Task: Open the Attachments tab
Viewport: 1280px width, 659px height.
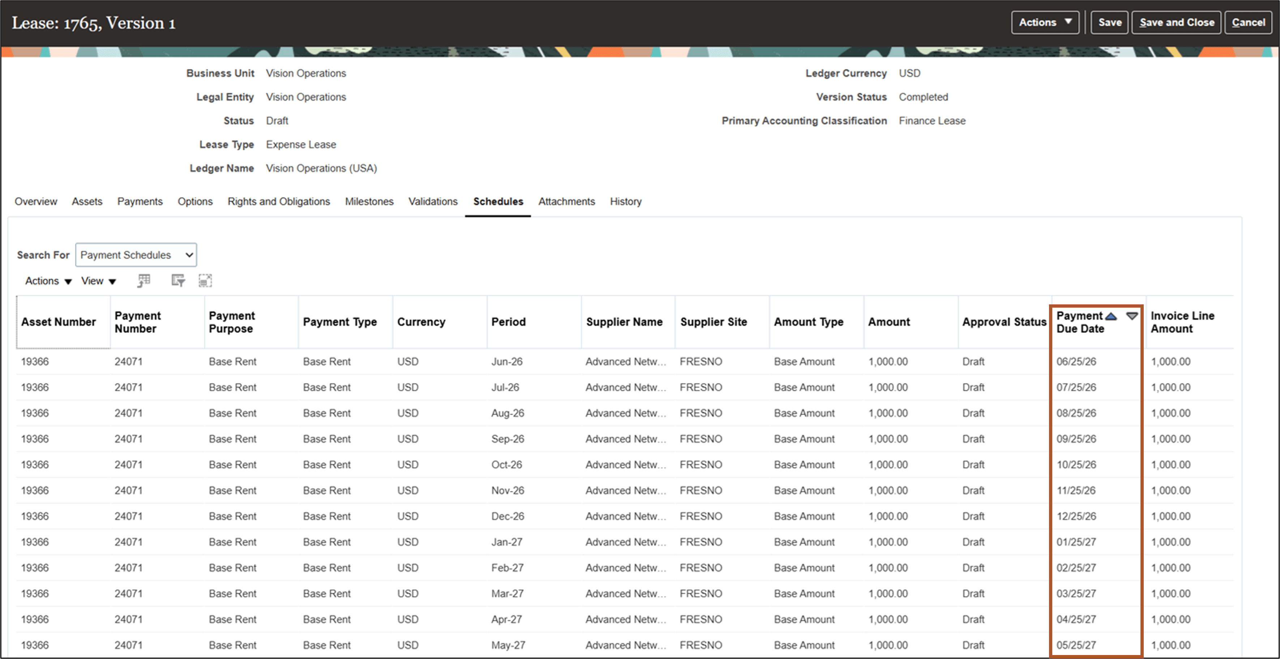Action: coord(566,201)
